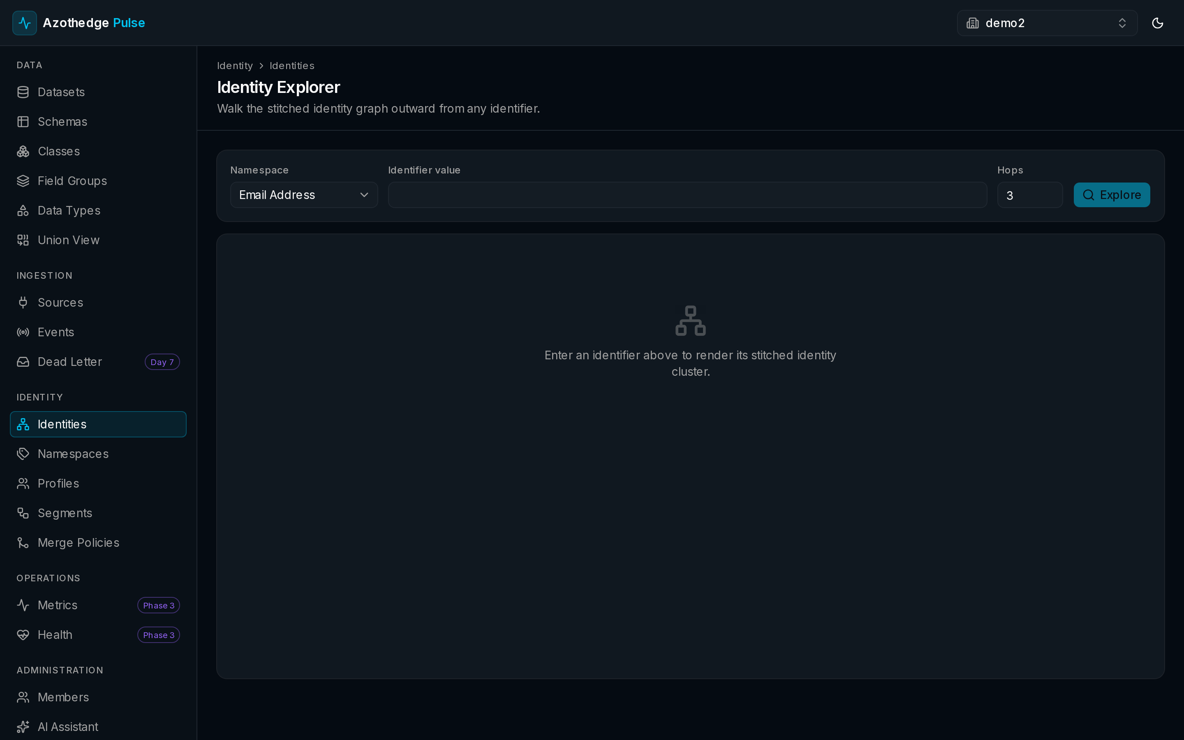Toggle dark mode moon icon

click(x=1157, y=23)
